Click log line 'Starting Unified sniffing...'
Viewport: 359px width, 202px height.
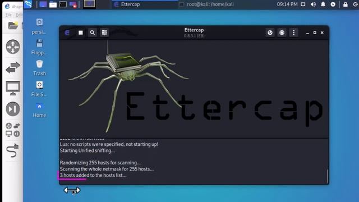pos(88,151)
